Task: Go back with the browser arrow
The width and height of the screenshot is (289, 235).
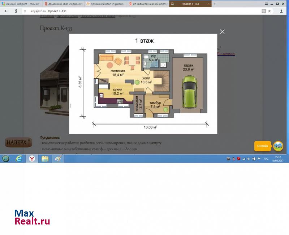Action: click(x=6, y=11)
